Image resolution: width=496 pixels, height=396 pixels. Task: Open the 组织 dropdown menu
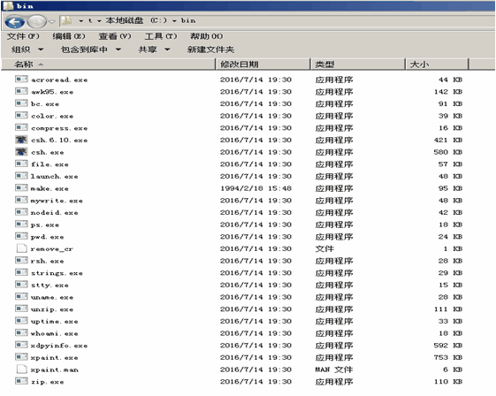coord(27,49)
